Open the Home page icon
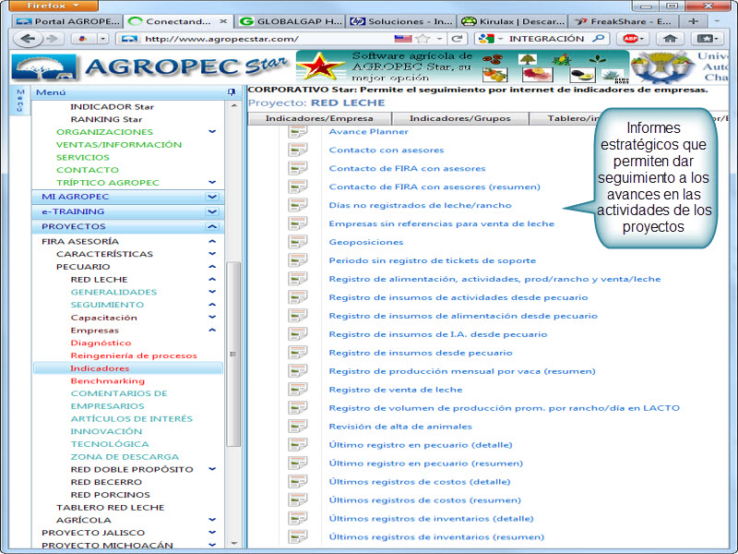 [670, 39]
